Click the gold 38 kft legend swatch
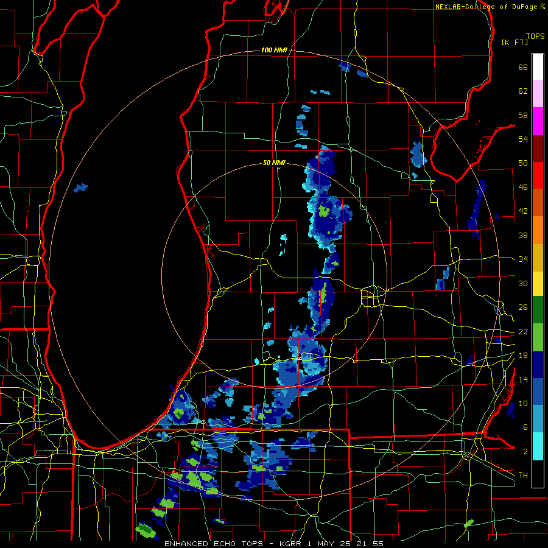Screen dimensions: 548x548 538,258
